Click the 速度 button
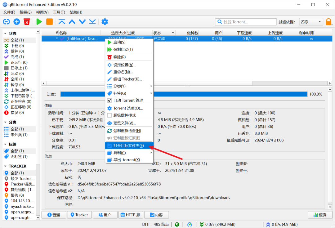Viewport: 335px width, 228px height. tap(320, 215)
